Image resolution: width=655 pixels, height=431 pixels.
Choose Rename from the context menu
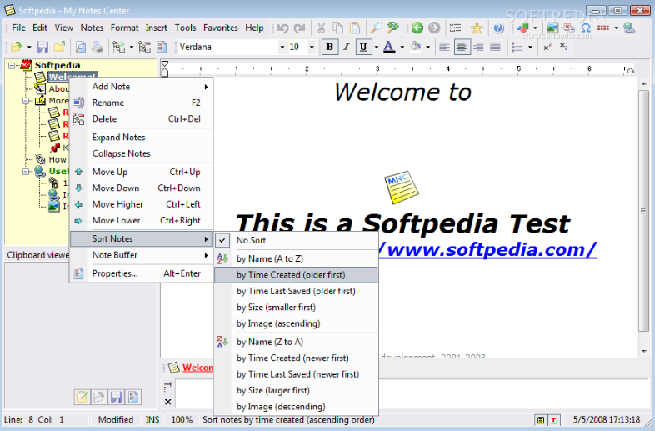[141, 103]
